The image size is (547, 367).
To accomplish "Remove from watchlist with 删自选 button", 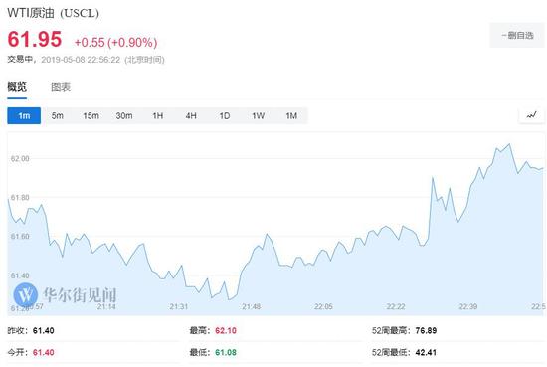I will 517,35.
